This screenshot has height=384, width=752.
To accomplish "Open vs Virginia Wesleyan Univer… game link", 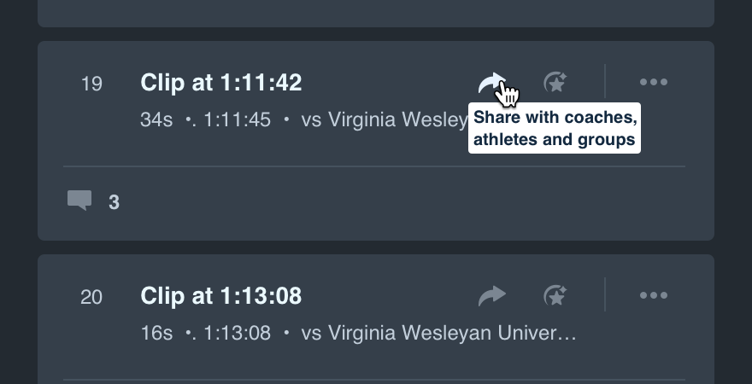I will tap(438, 333).
